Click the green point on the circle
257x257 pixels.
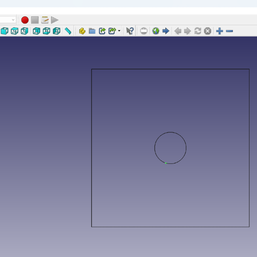[166, 163]
